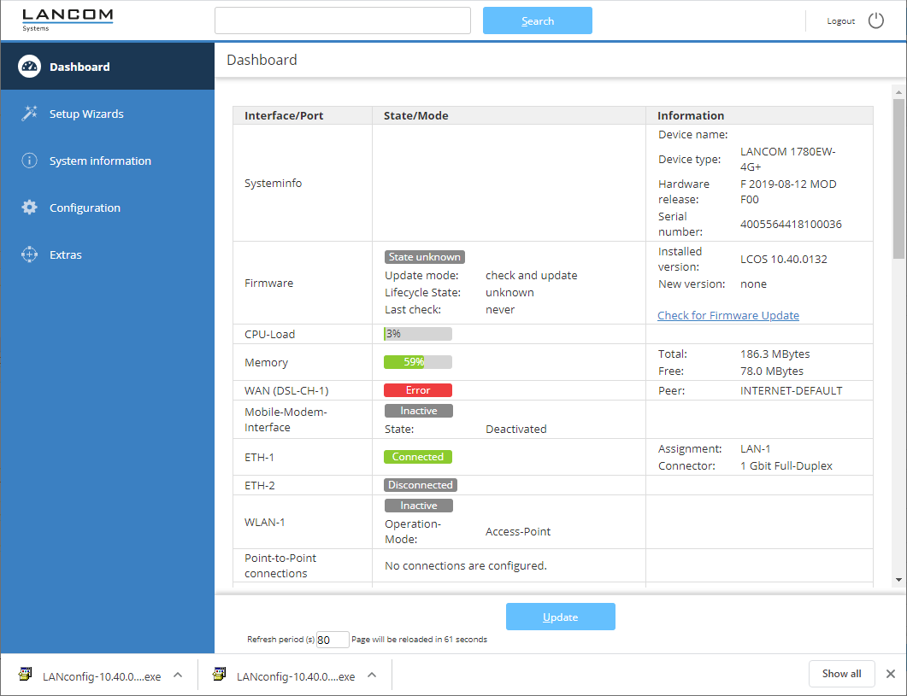Click the first LANconfig download file icon
This screenshot has height=696, width=907.
tap(26, 675)
